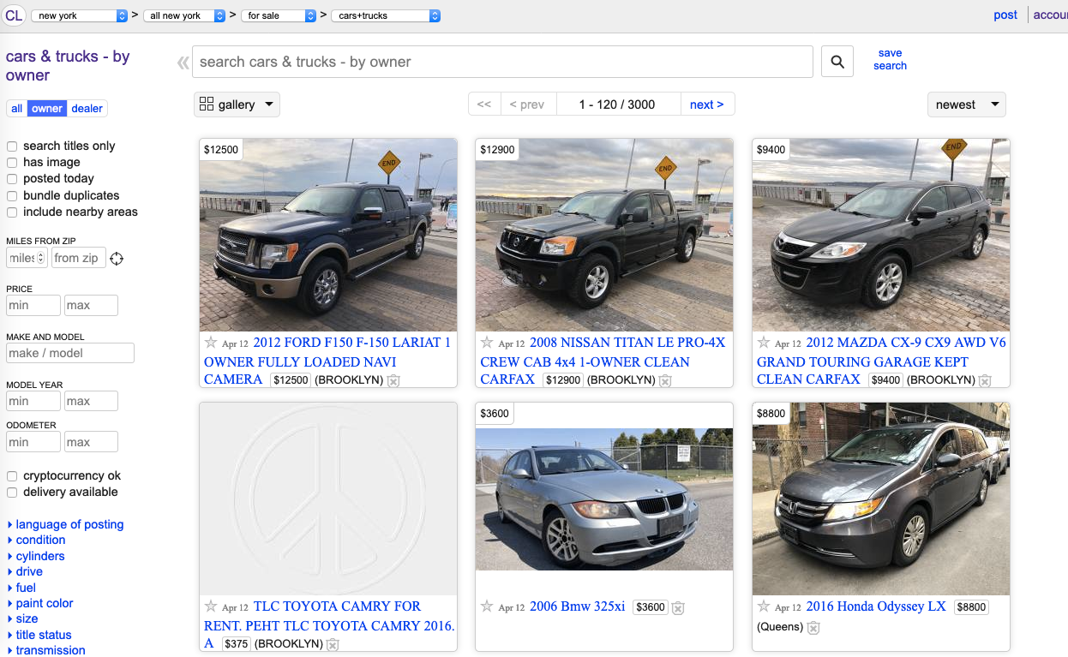1068x657 pixels.
Task: Open the miles distance selector
Action: 27,258
